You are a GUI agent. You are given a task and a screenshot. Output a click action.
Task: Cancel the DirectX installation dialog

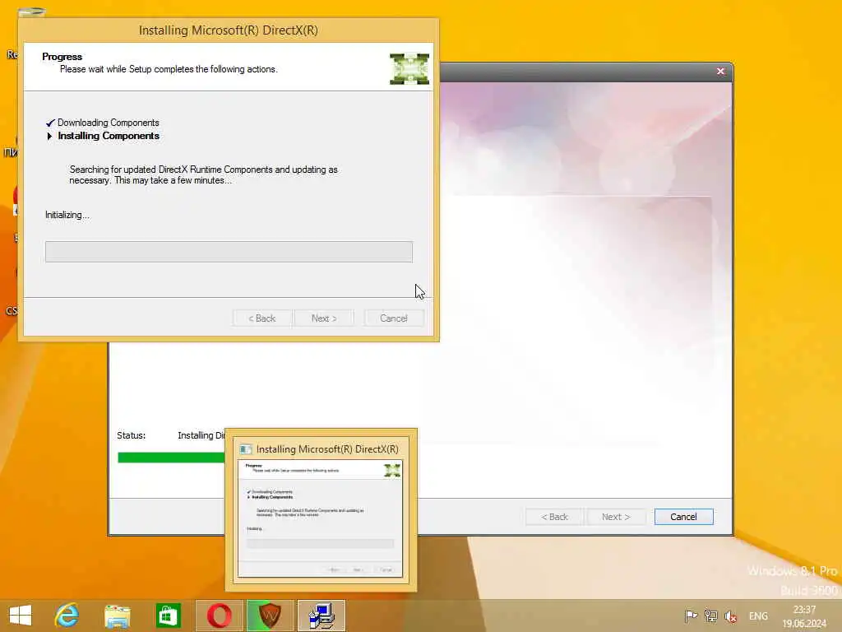tap(394, 318)
